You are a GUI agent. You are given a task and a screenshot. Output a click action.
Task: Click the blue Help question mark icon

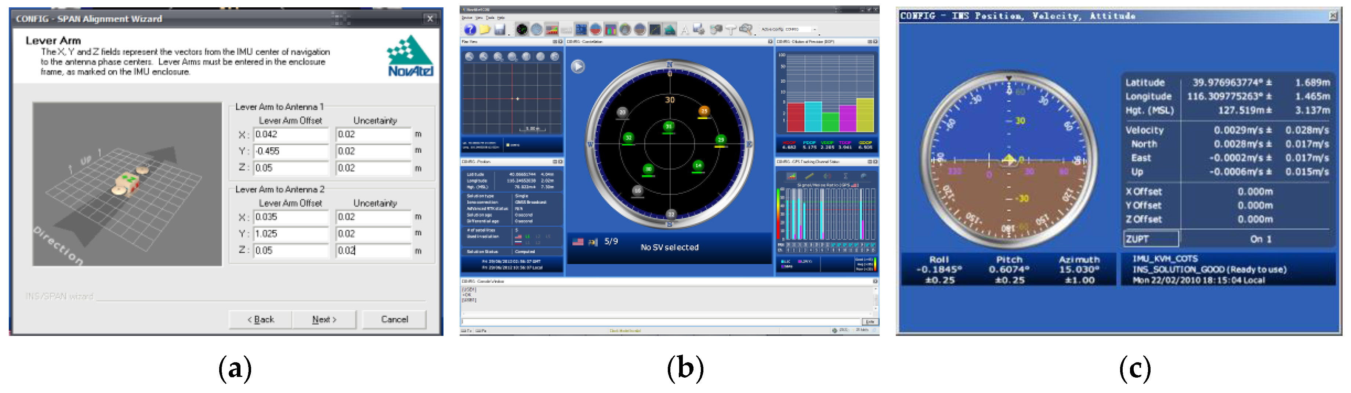coord(470,30)
